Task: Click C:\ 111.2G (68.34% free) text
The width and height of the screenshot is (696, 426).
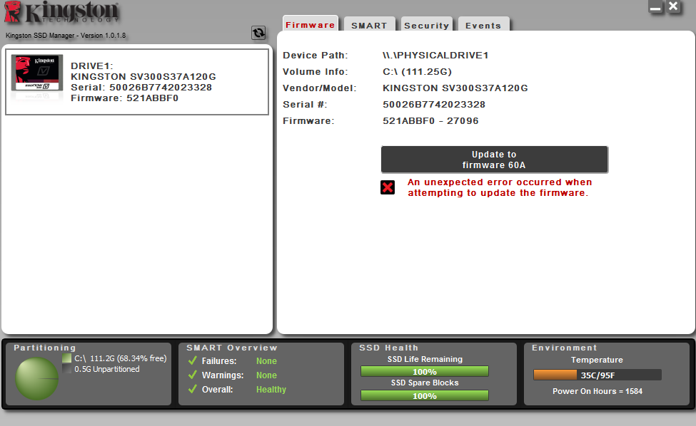Action: click(121, 358)
